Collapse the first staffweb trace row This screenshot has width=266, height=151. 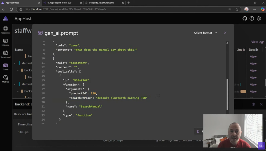tap(15, 63)
